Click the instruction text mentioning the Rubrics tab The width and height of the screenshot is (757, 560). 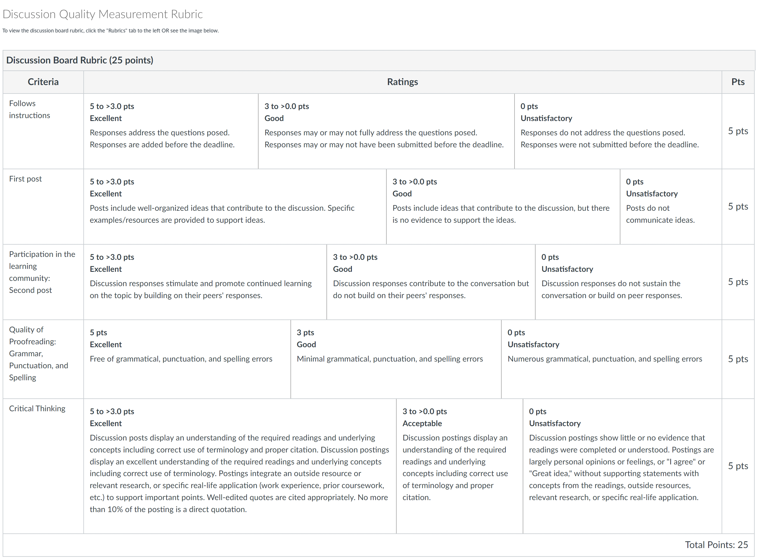tap(111, 31)
